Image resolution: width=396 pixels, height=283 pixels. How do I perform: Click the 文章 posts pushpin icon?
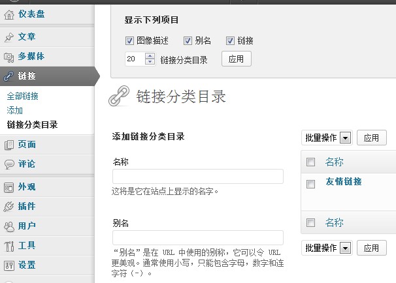point(9,37)
